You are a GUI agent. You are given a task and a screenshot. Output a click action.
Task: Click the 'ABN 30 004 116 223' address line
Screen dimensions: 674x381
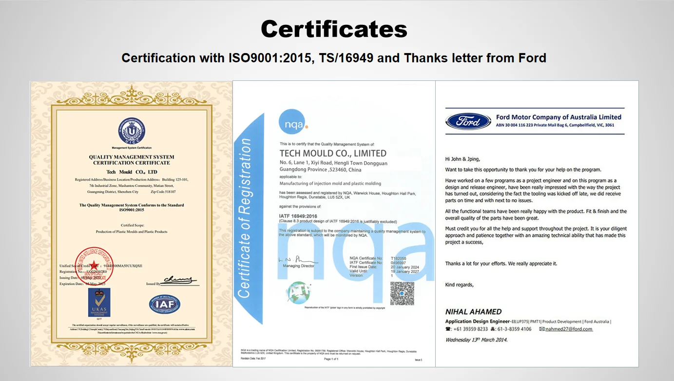555,125
